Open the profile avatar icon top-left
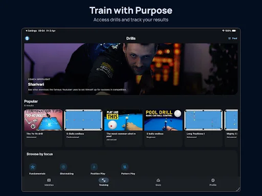Screen dimensions: 262x196 coord(27,38)
